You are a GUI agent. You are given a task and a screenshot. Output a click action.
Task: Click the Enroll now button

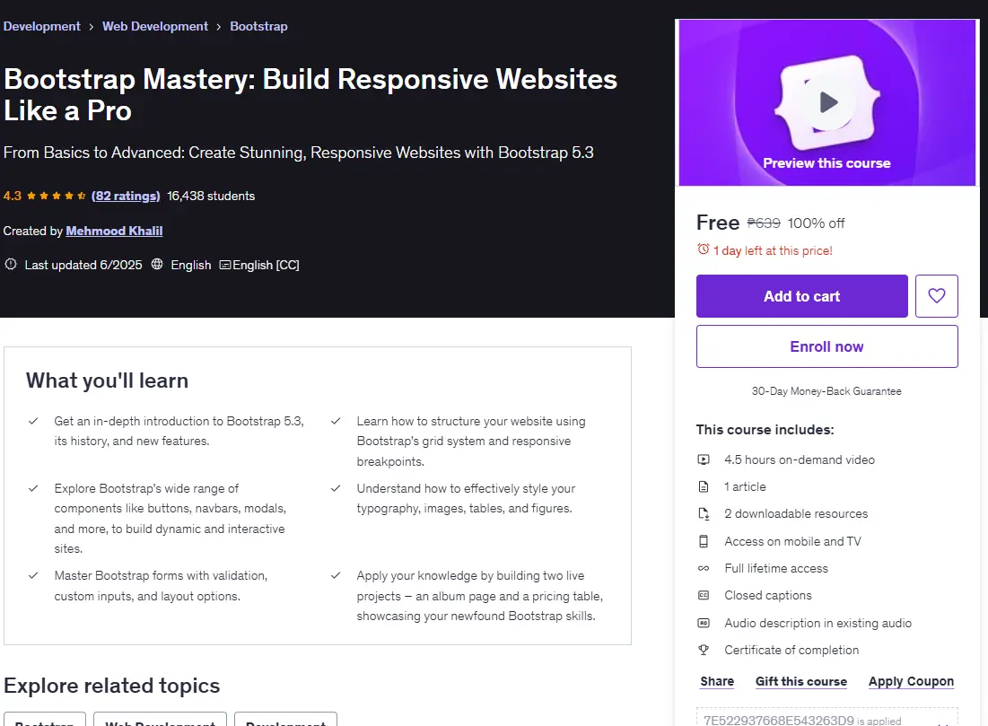click(826, 346)
